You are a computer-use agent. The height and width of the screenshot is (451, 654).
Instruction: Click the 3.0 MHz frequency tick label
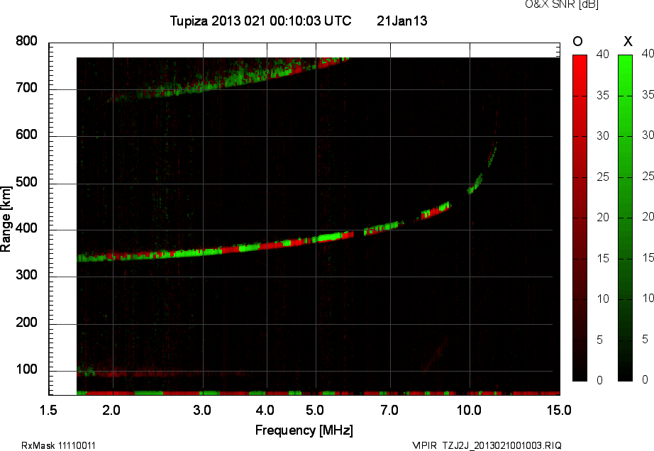(x=202, y=410)
